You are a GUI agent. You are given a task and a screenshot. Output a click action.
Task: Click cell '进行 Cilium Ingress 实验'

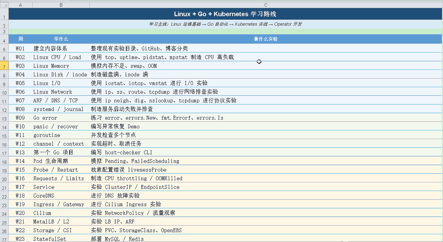pyautogui.click(x=266, y=204)
